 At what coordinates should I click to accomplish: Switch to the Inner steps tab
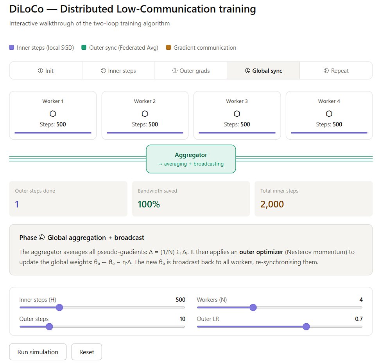pyautogui.click(x=118, y=70)
